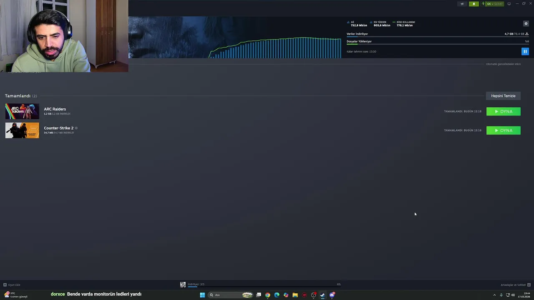Open the Windows Start menu
This screenshot has width=534, height=300.
[202, 295]
